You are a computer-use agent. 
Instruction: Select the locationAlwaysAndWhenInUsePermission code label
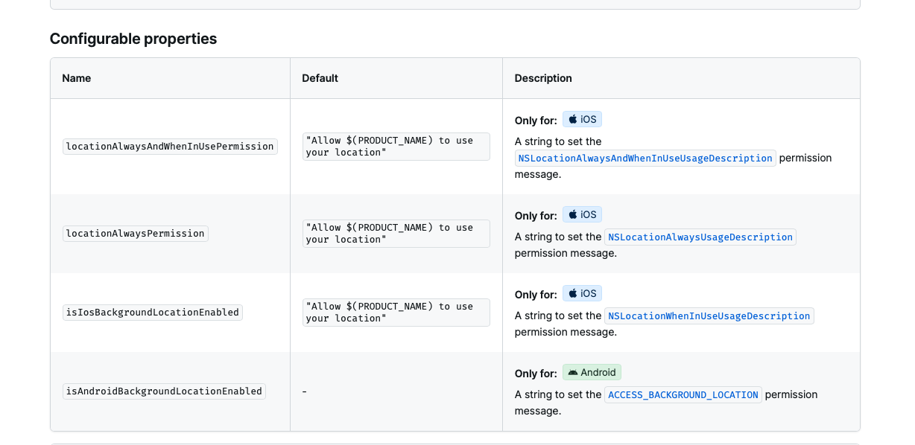click(x=170, y=146)
